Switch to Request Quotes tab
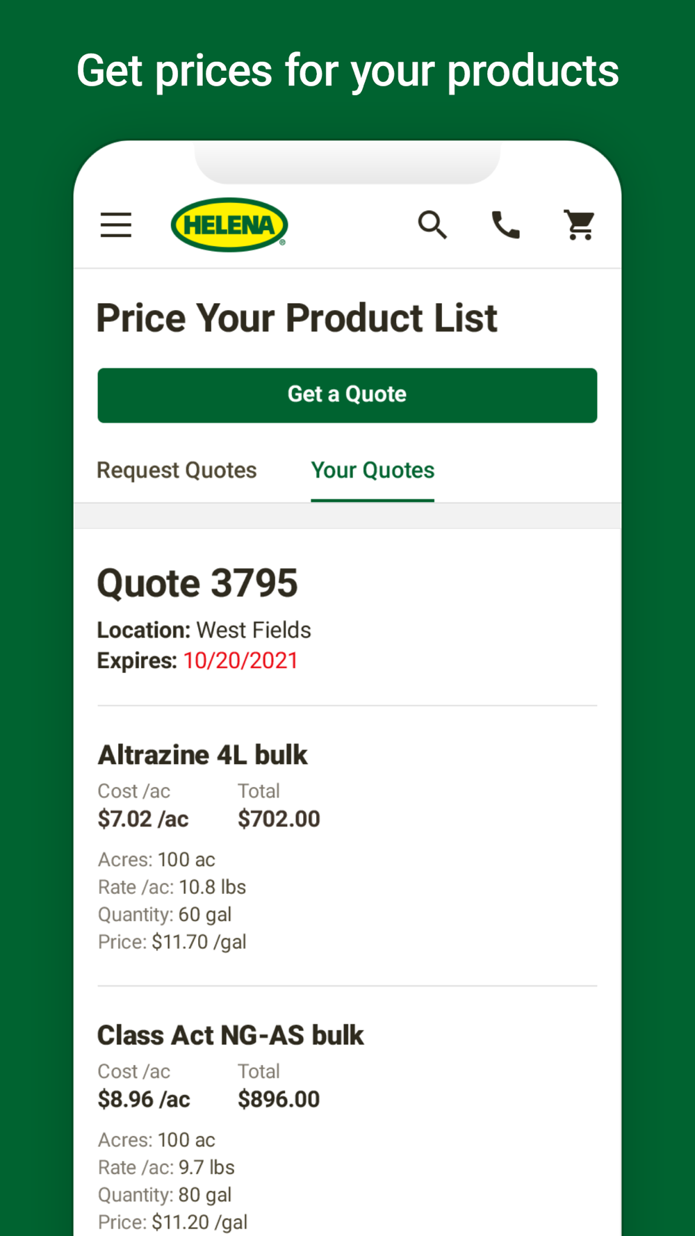Image resolution: width=695 pixels, height=1236 pixels. (177, 471)
